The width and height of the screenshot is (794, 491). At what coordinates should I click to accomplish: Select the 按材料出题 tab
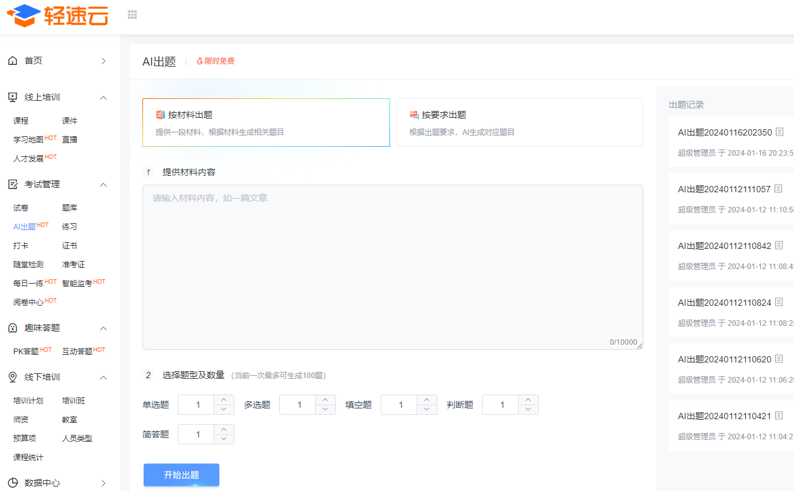click(266, 122)
